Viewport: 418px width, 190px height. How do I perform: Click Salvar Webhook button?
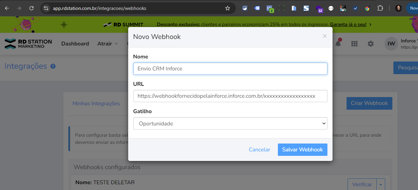pyautogui.click(x=302, y=150)
